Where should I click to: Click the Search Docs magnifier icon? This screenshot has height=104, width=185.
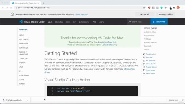tap(130, 22)
